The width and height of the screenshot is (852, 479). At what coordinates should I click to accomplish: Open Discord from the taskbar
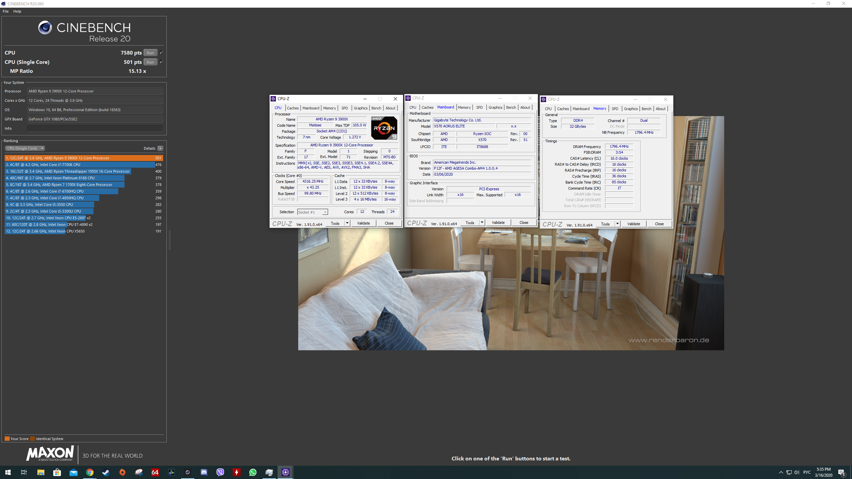(x=204, y=472)
